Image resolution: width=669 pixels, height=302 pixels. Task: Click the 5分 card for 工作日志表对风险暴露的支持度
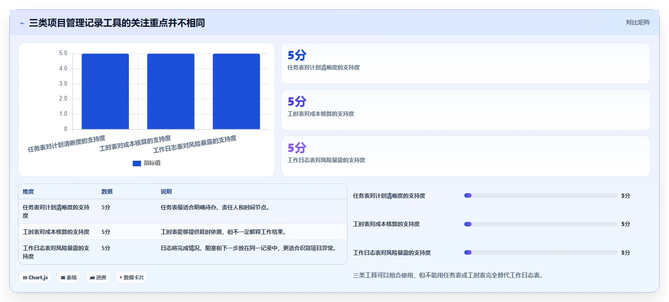(x=466, y=156)
